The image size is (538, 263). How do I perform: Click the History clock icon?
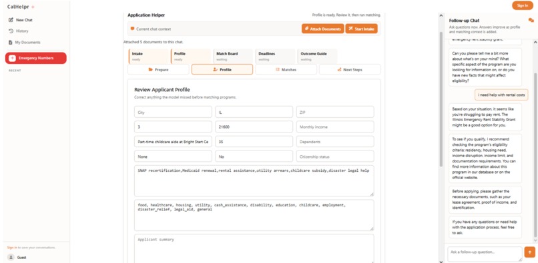[x=11, y=31]
